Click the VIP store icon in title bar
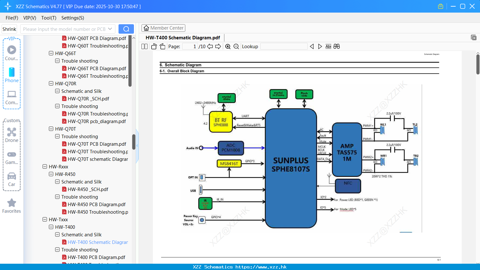 pyautogui.click(x=441, y=6)
